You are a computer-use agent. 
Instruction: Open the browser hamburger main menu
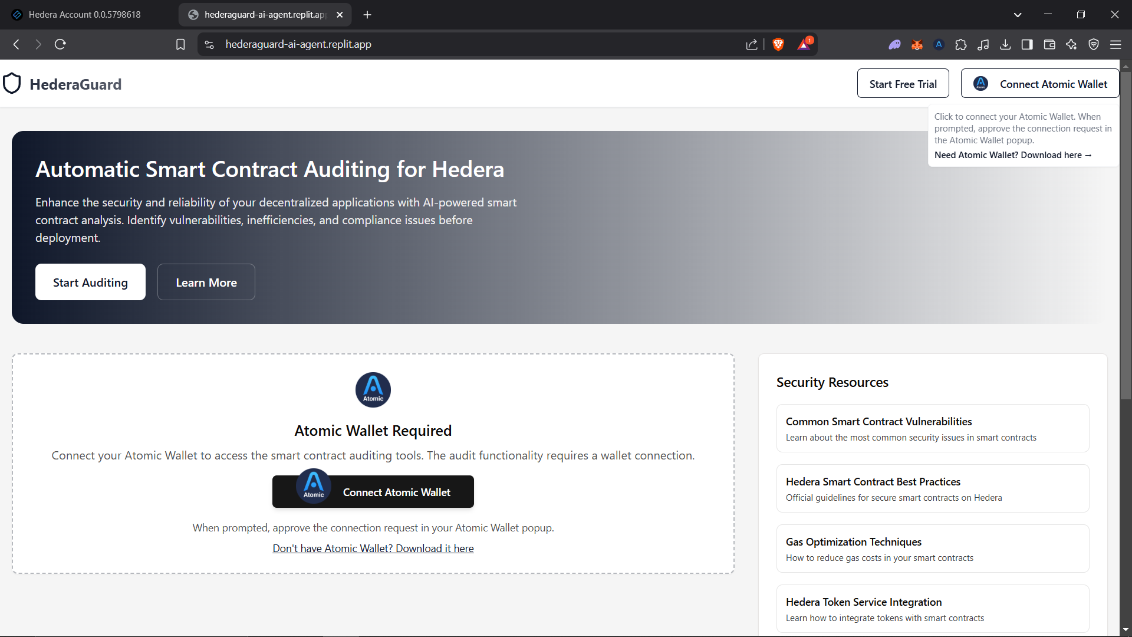(x=1115, y=44)
